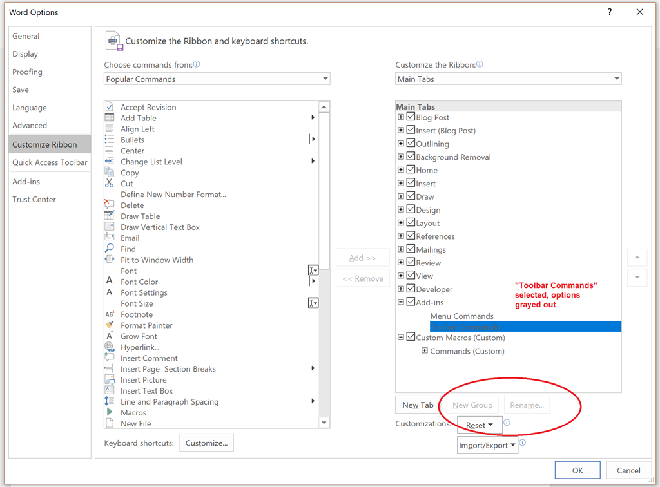Expand the Mailings tab tree node

(x=401, y=249)
